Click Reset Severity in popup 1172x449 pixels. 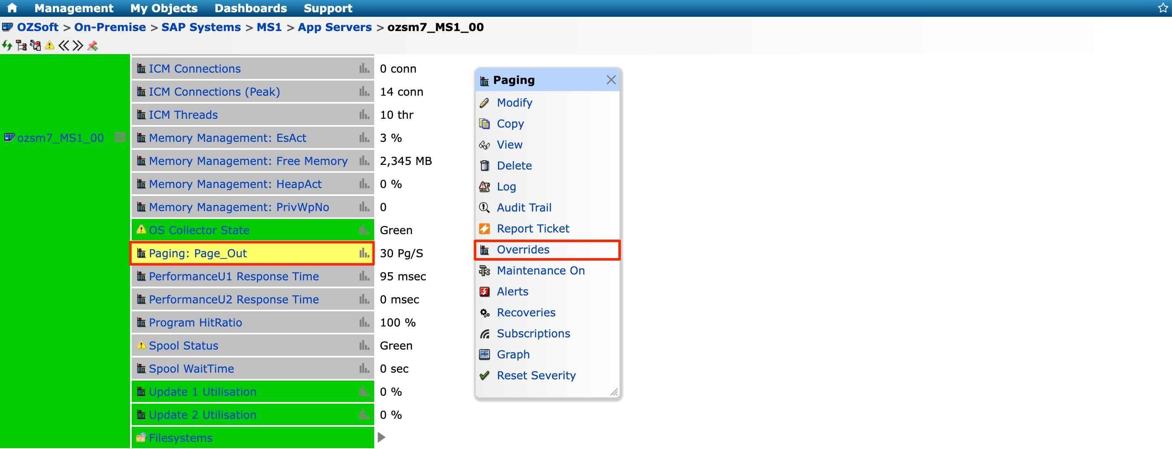tap(536, 375)
